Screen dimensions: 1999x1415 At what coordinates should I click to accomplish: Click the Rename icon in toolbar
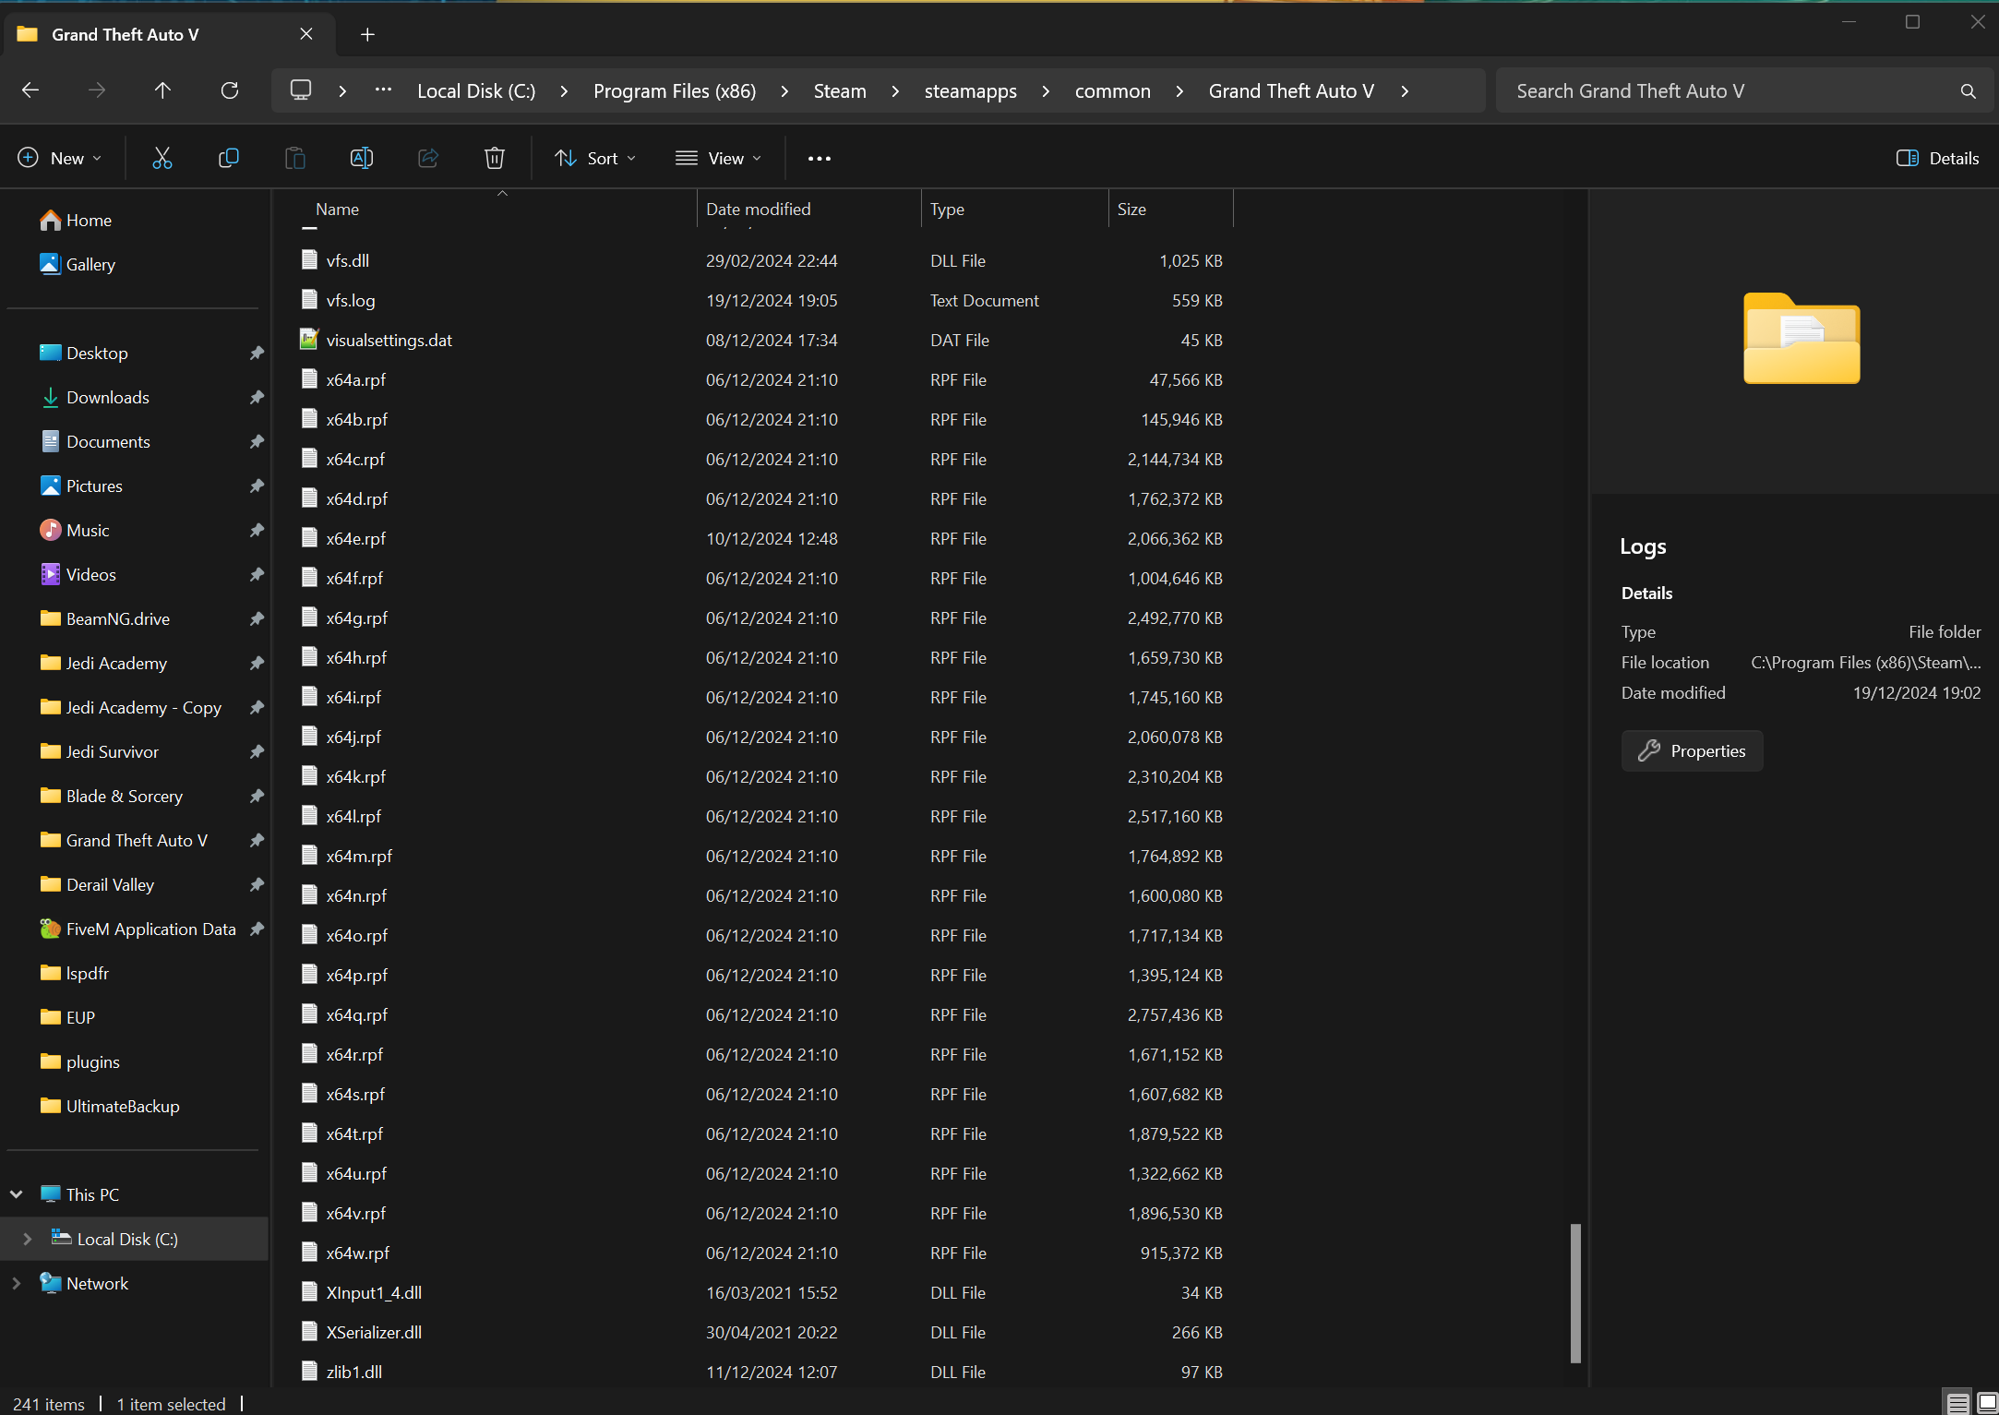pyautogui.click(x=361, y=158)
